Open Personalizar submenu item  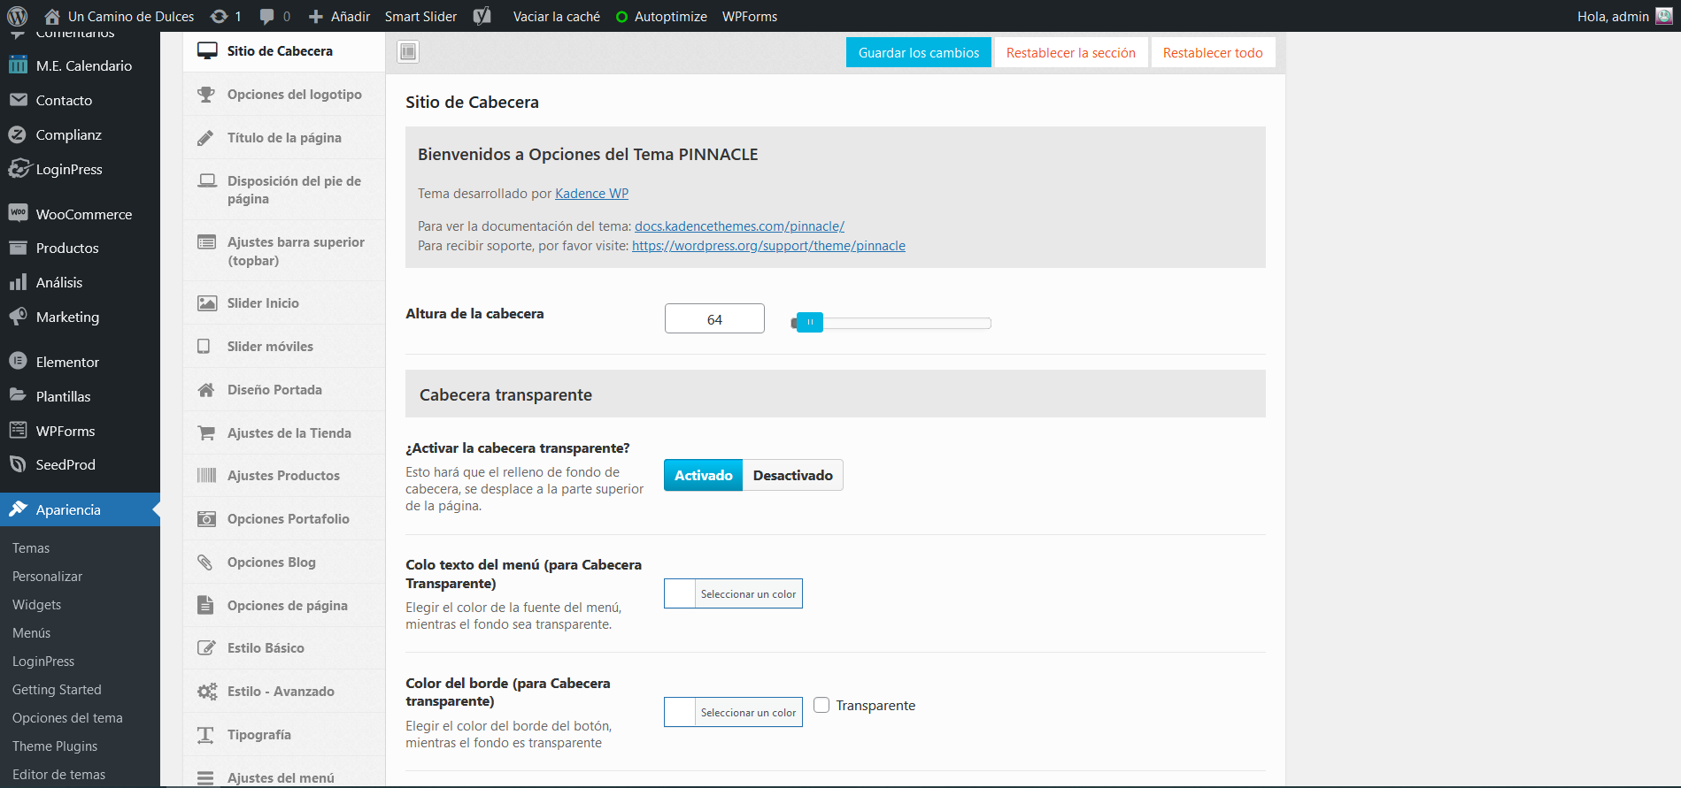47,576
